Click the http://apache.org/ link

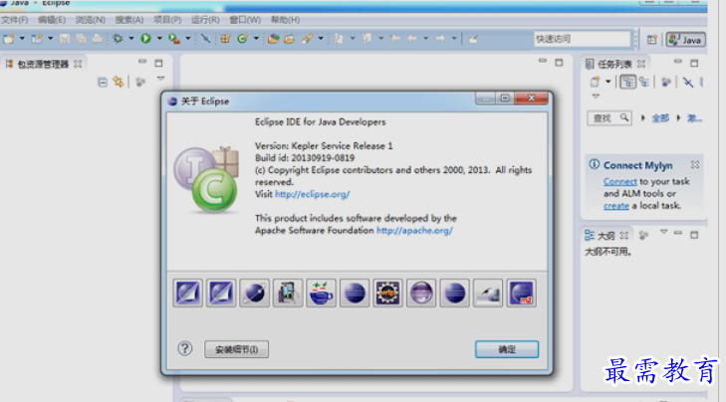[414, 231]
